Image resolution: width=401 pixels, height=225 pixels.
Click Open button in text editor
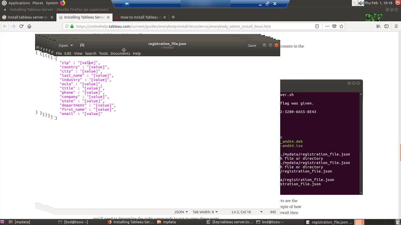(x=63, y=45)
